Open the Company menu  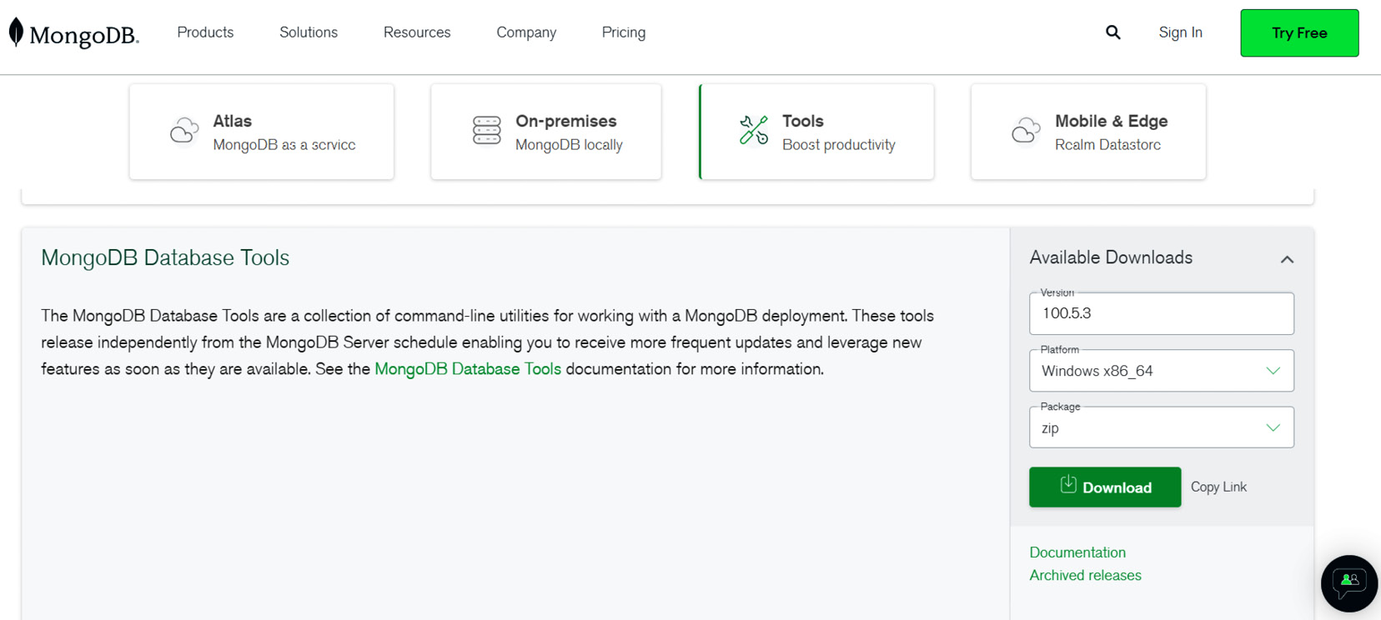[526, 32]
